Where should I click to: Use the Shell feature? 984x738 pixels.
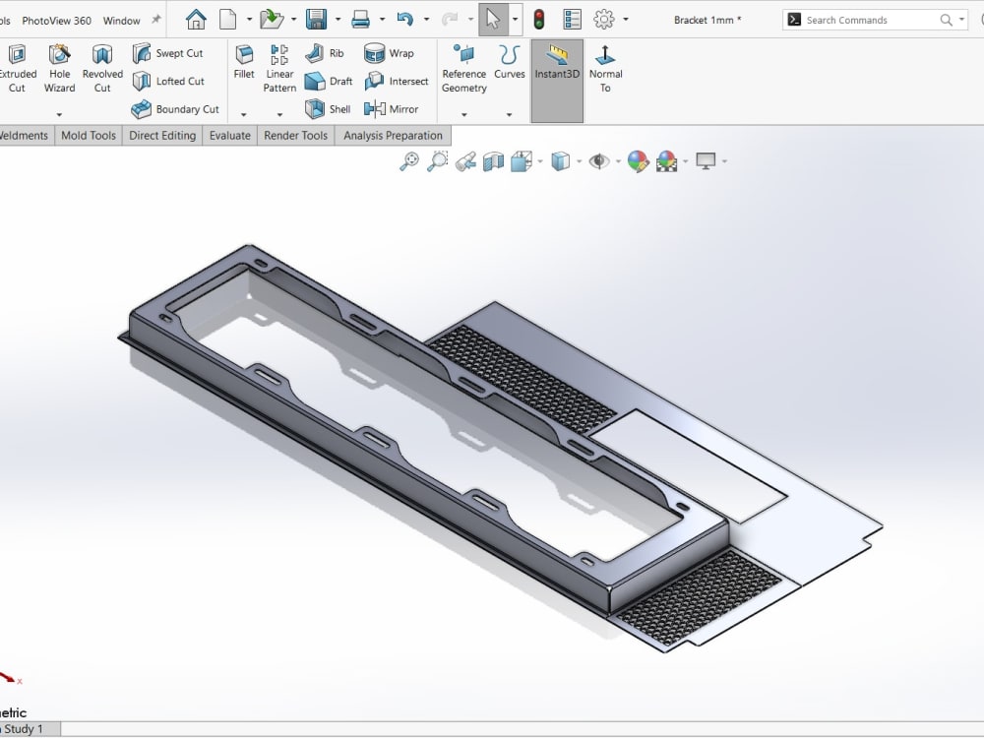pos(328,109)
